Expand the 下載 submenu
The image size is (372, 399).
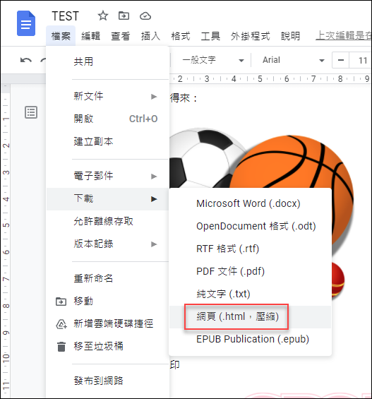(108, 199)
